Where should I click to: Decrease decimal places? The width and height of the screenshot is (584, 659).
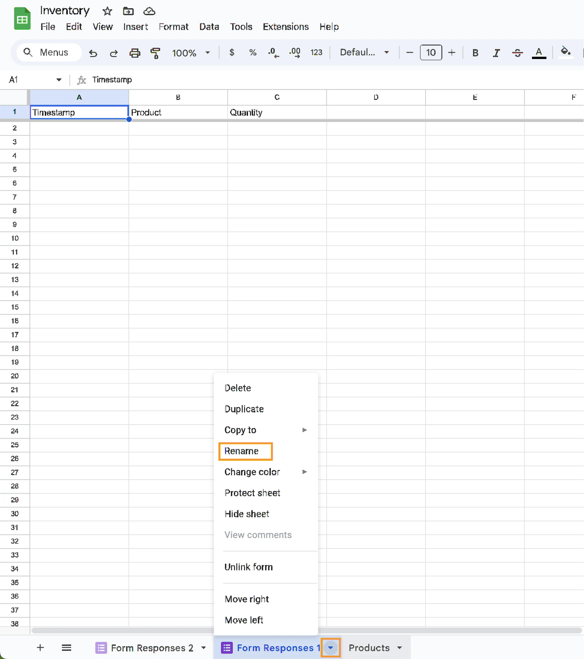(x=273, y=52)
